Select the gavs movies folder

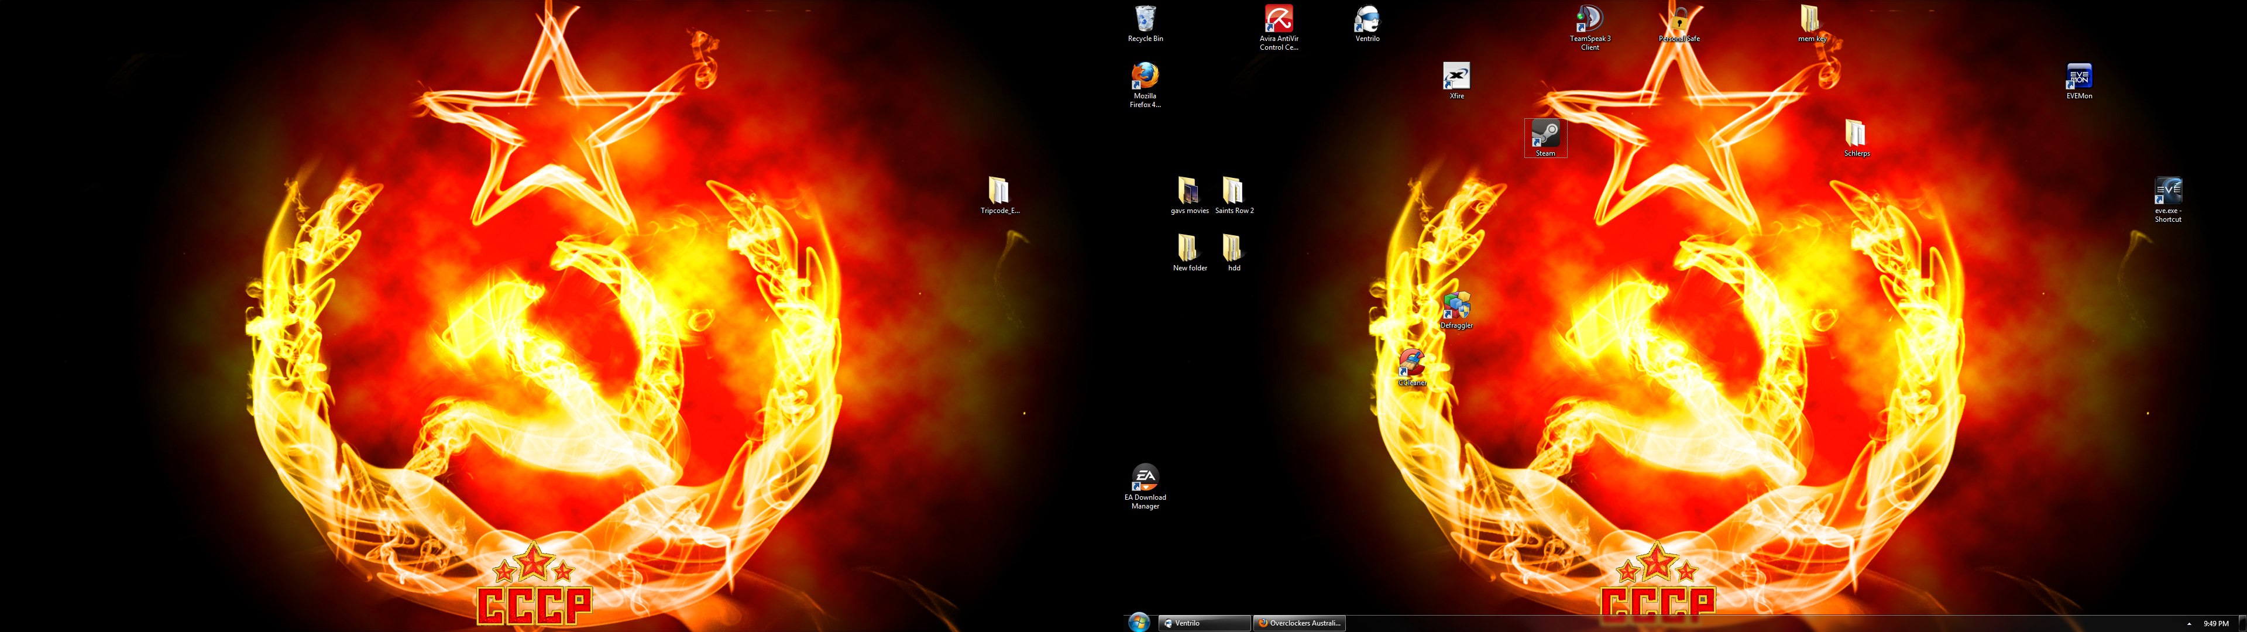point(1189,195)
